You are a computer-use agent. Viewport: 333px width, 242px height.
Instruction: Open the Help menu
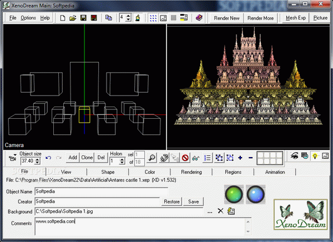pos(45,18)
